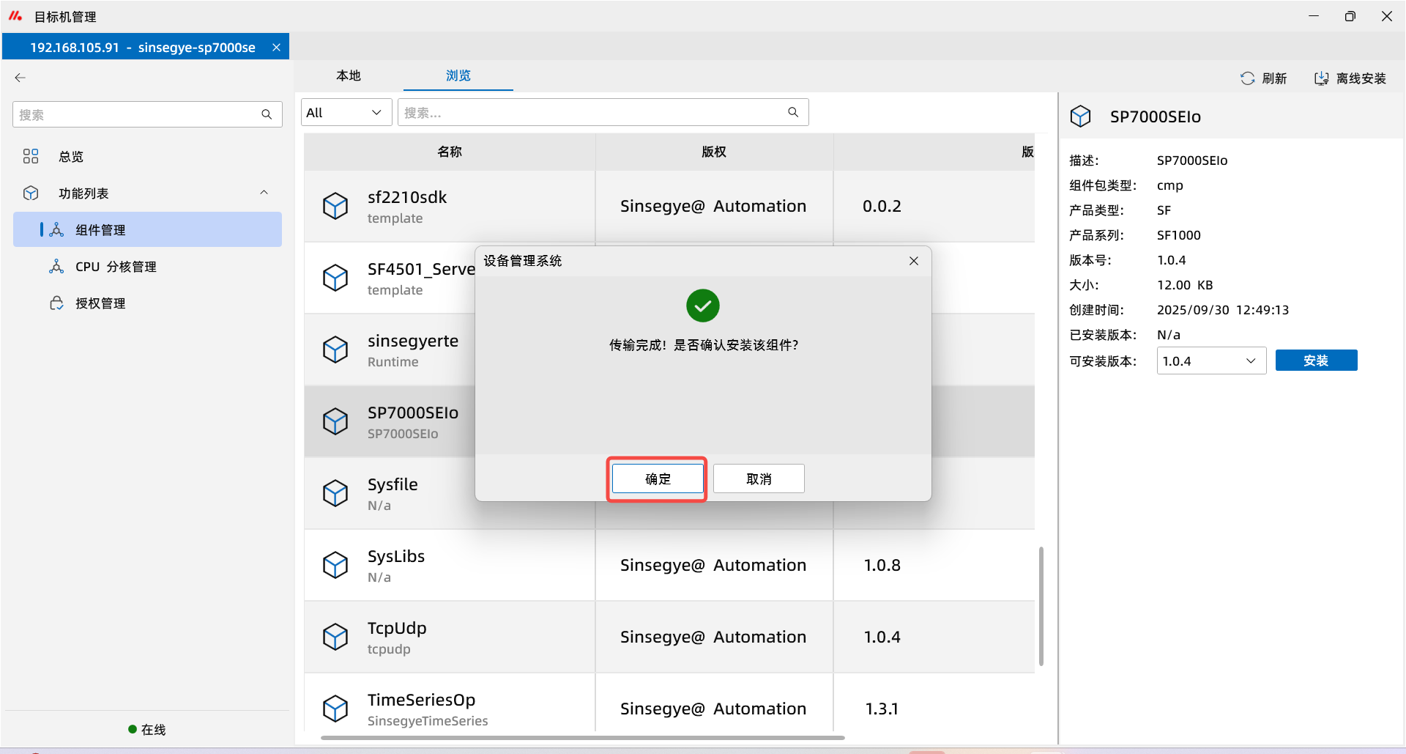This screenshot has height=754, width=1406.
Task: Click the green success checkmark icon
Action: coord(703,306)
